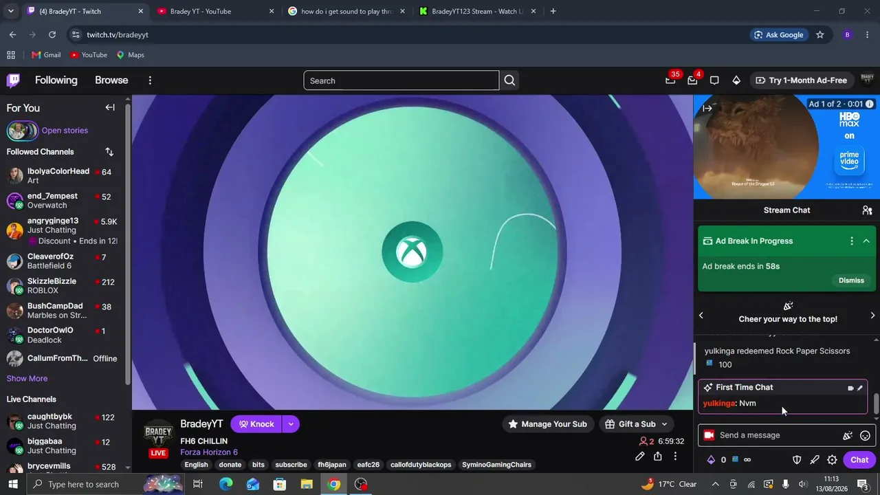The image size is (880, 495).
Task: Open the caughtbybk live channel
Action: tap(62, 421)
